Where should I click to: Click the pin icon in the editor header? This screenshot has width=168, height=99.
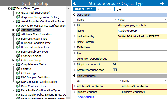point(163,3)
